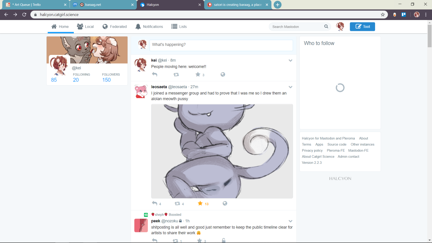This screenshot has width=432, height=243.
Task: Open user avatar menu in header
Action: pyautogui.click(x=340, y=26)
